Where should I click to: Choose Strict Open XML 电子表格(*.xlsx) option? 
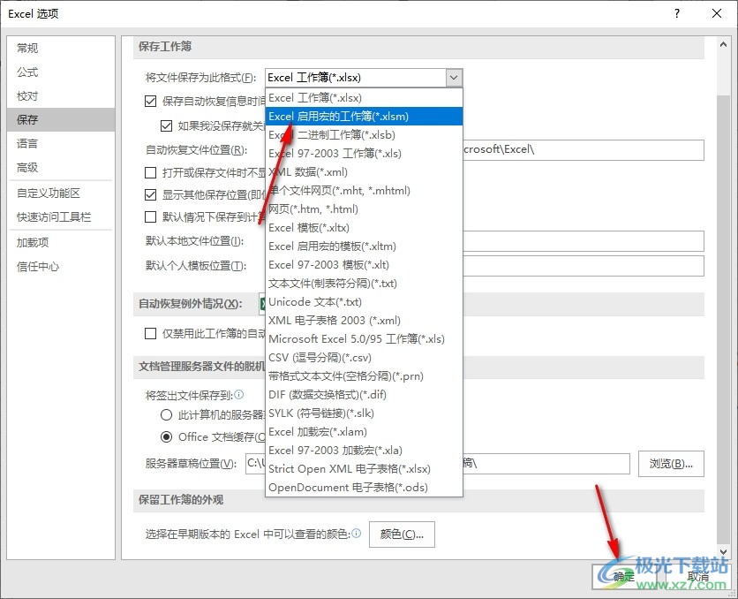tap(364, 468)
